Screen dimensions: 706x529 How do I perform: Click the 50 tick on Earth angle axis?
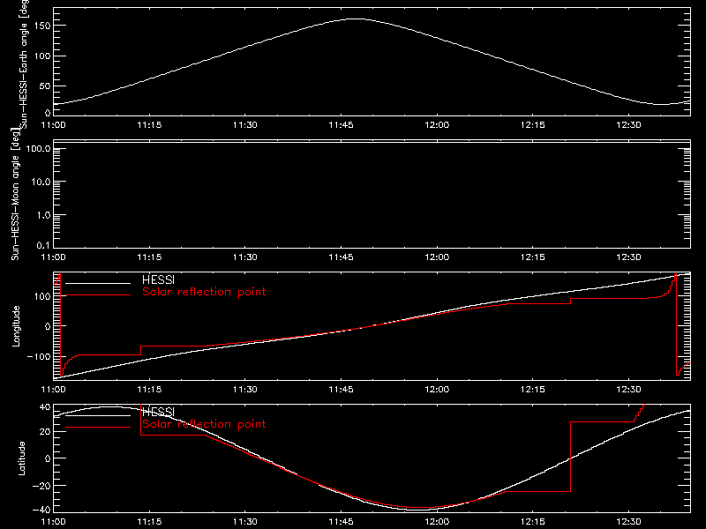(x=45, y=86)
